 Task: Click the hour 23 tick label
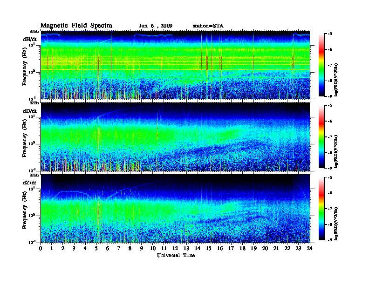[299, 248]
